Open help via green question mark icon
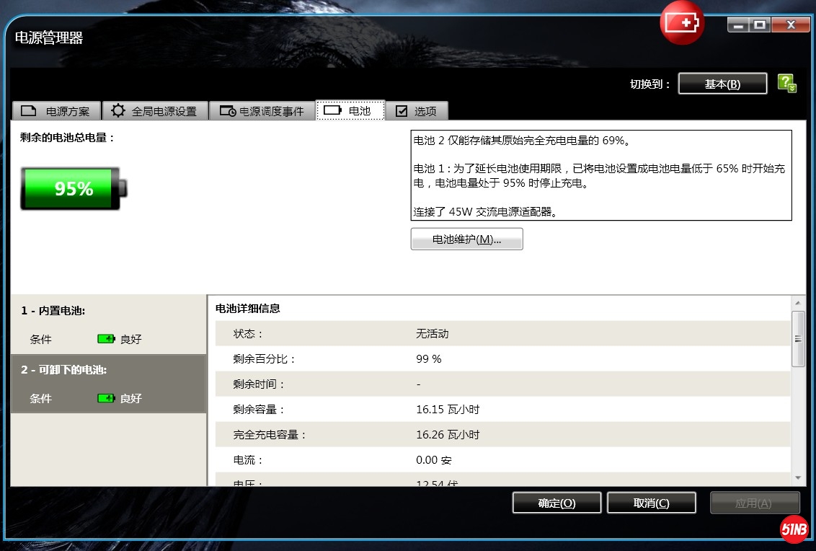This screenshot has height=551, width=816. click(x=786, y=84)
